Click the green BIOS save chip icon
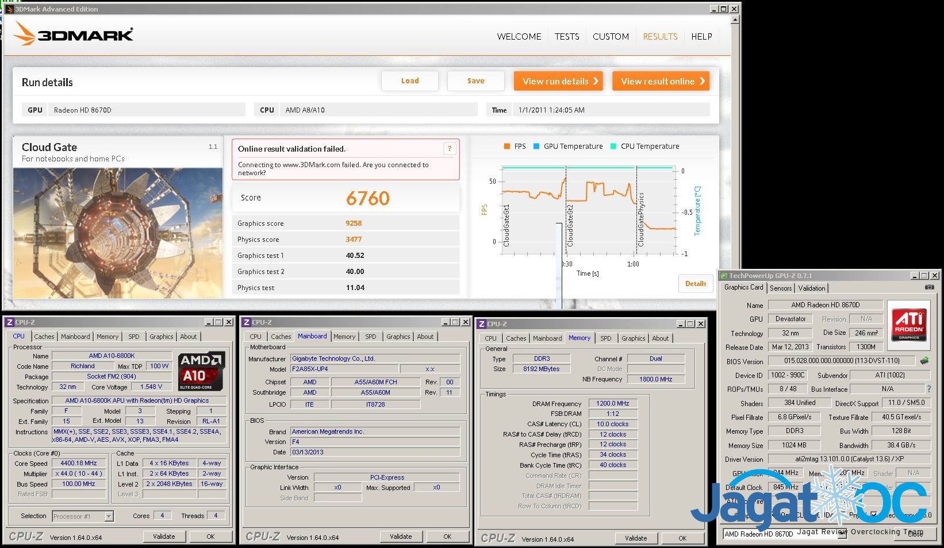 coord(924,361)
